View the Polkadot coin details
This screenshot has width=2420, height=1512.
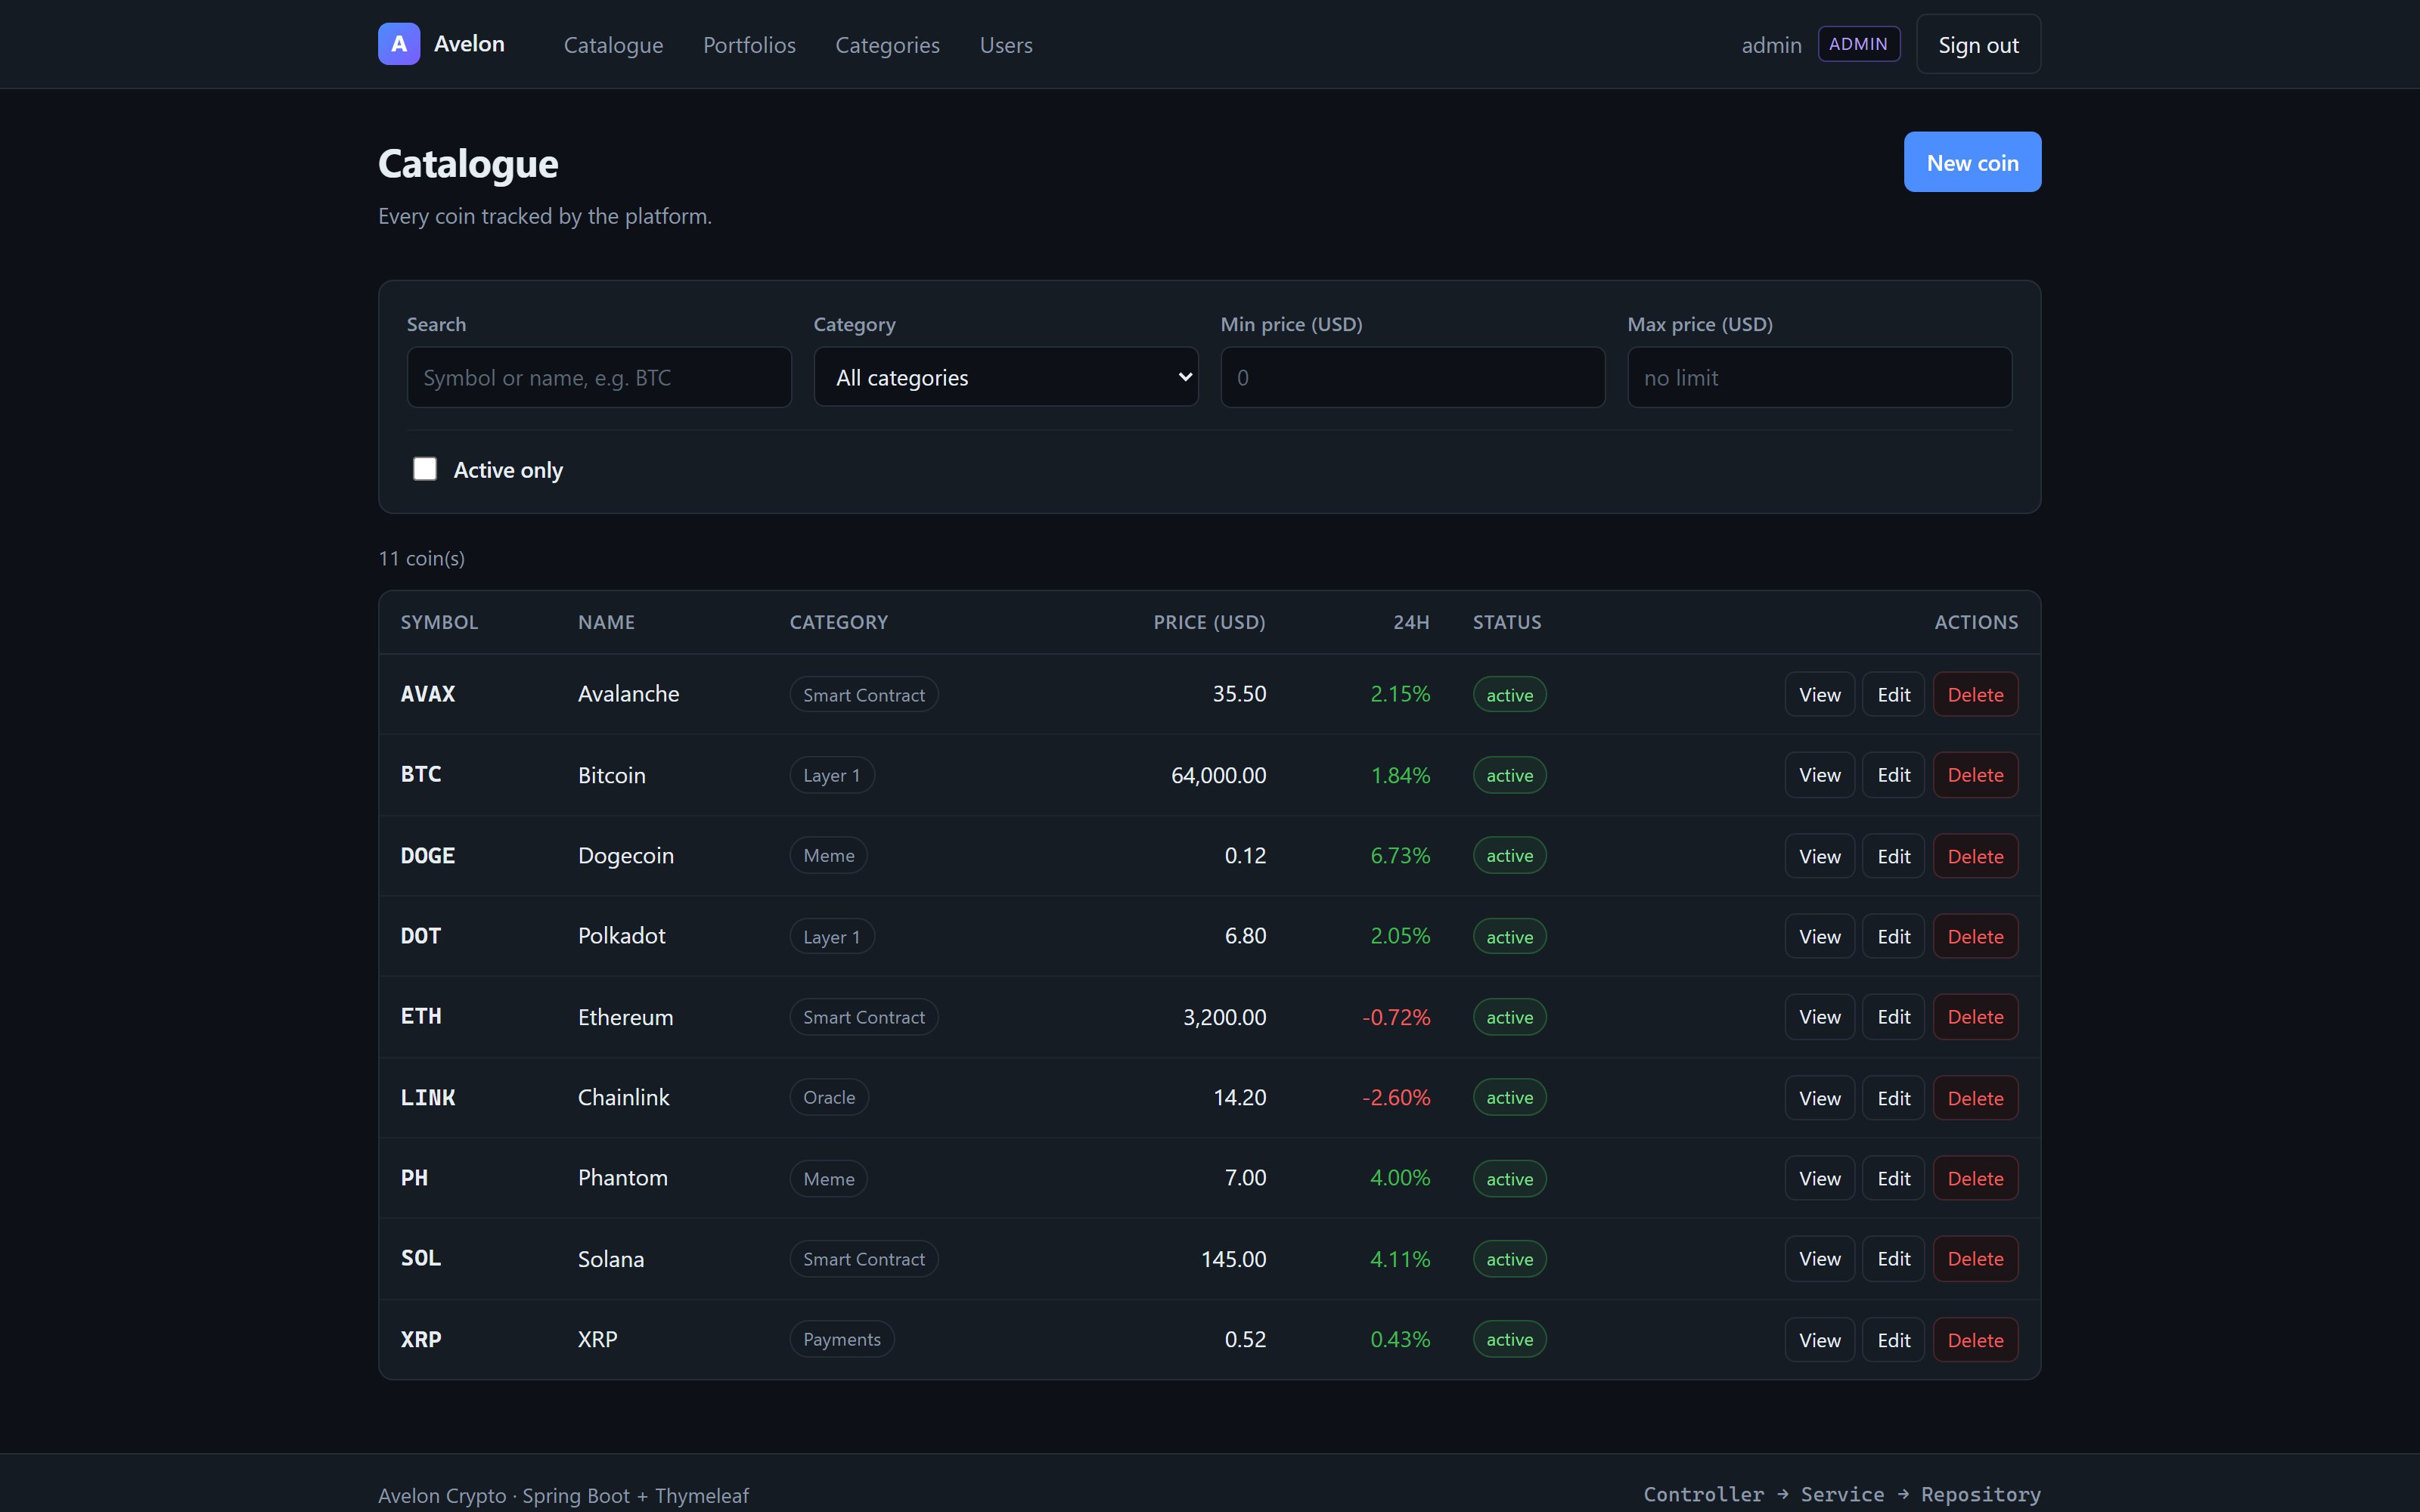point(1819,936)
